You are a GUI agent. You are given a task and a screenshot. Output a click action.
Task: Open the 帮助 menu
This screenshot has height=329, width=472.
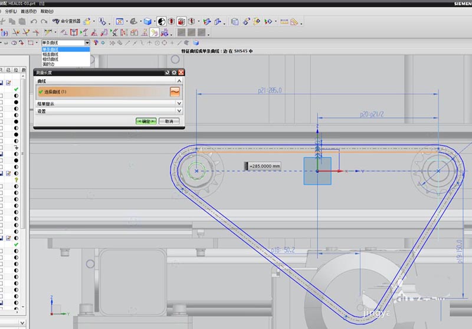(x=47, y=11)
